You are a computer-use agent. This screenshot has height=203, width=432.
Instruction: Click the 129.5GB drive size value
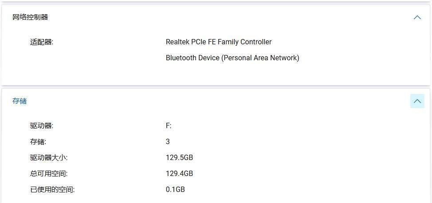pyautogui.click(x=179, y=158)
